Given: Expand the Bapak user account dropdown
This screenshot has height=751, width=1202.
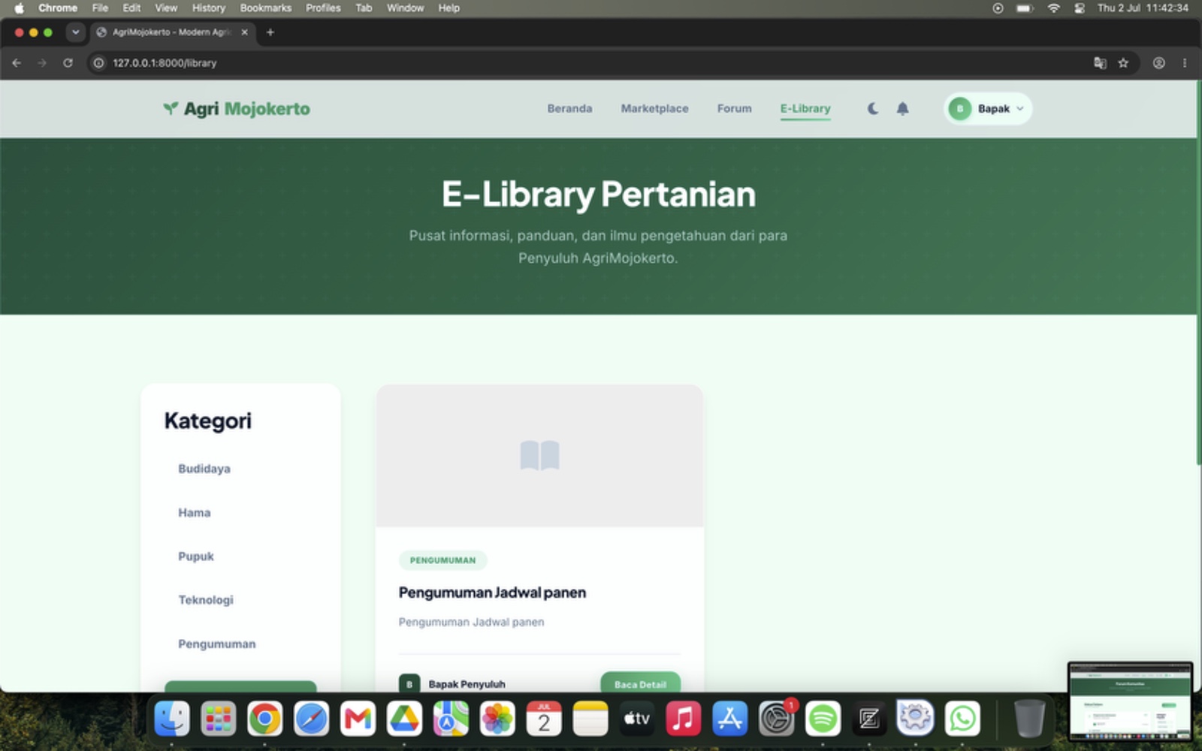Looking at the screenshot, I should [987, 109].
